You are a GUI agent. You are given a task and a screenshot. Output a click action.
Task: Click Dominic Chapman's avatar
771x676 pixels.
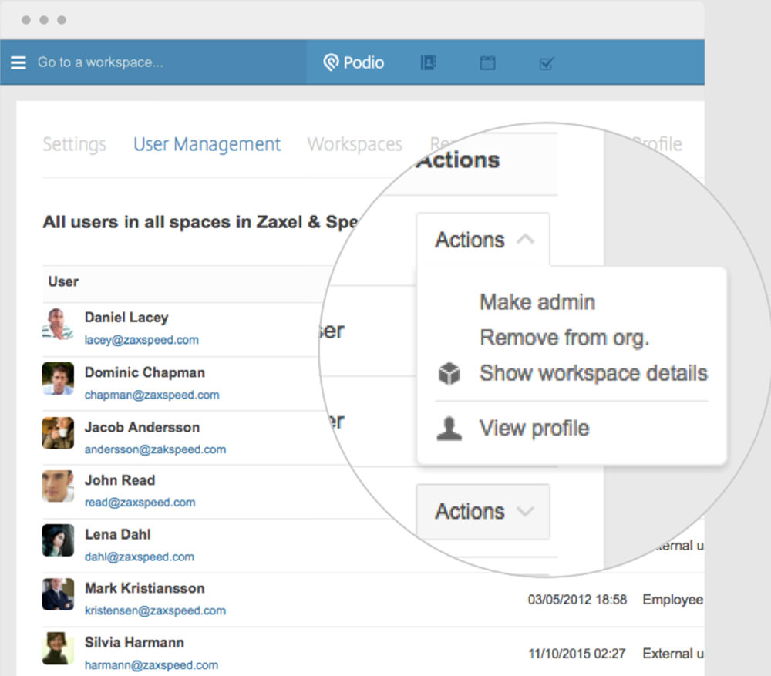tap(58, 378)
